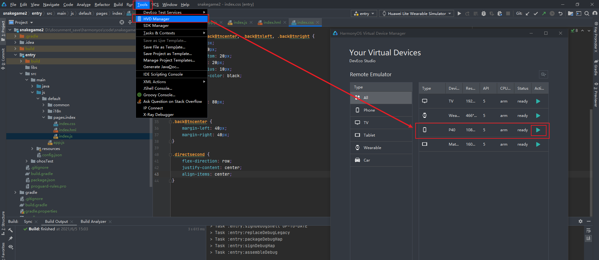Click the Stop square icon in toolbar

click(x=508, y=13)
